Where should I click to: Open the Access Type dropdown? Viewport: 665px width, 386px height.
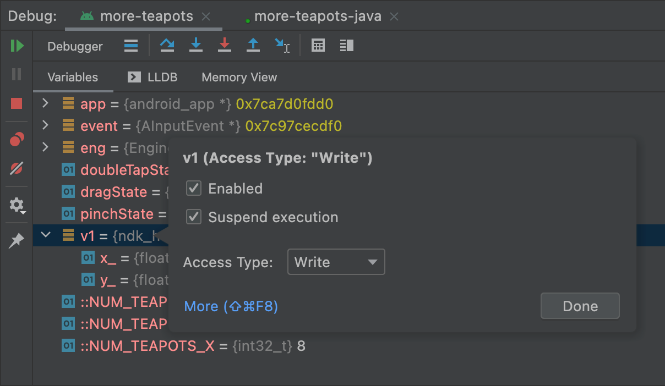click(x=336, y=262)
